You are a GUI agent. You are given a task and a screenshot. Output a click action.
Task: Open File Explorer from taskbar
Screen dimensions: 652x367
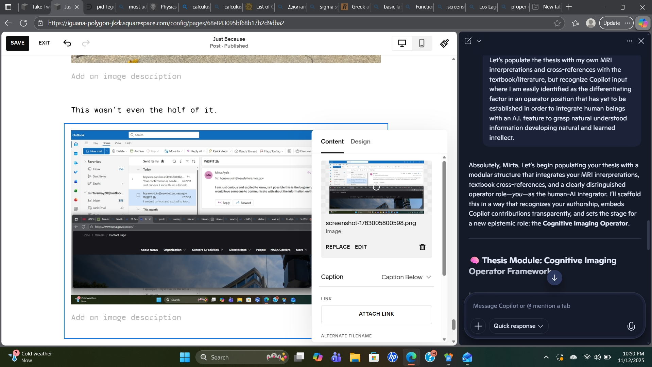click(355, 357)
